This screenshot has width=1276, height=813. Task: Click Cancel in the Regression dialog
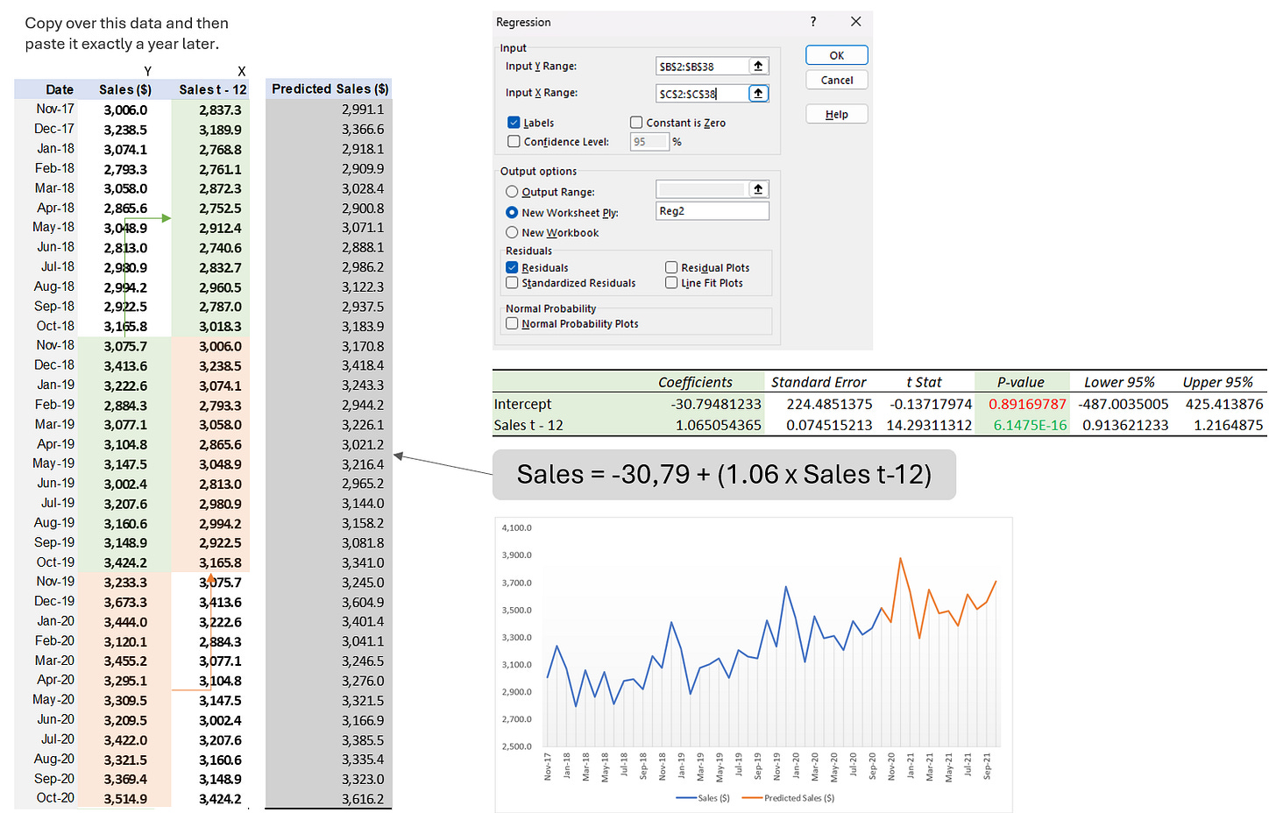(x=837, y=80)
